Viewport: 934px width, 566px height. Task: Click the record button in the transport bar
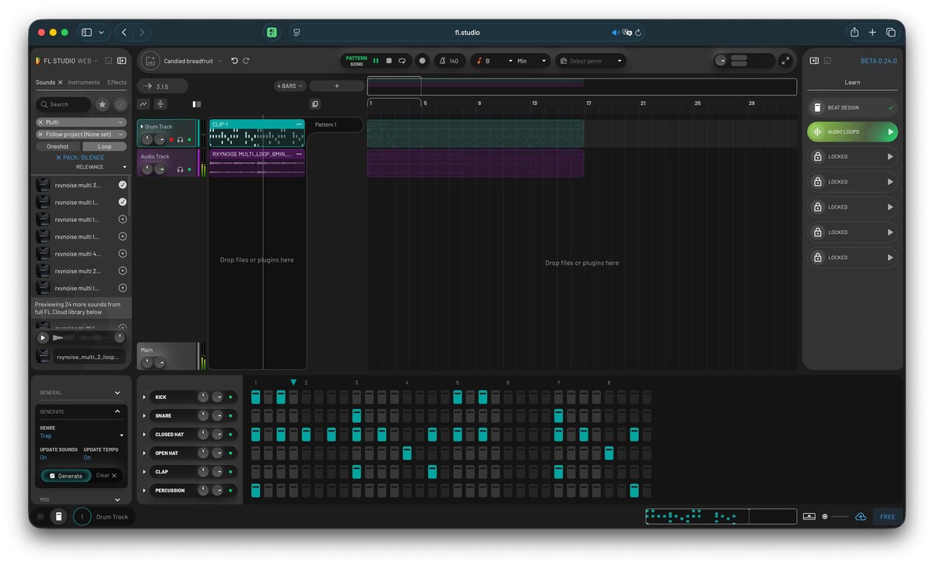422,61
